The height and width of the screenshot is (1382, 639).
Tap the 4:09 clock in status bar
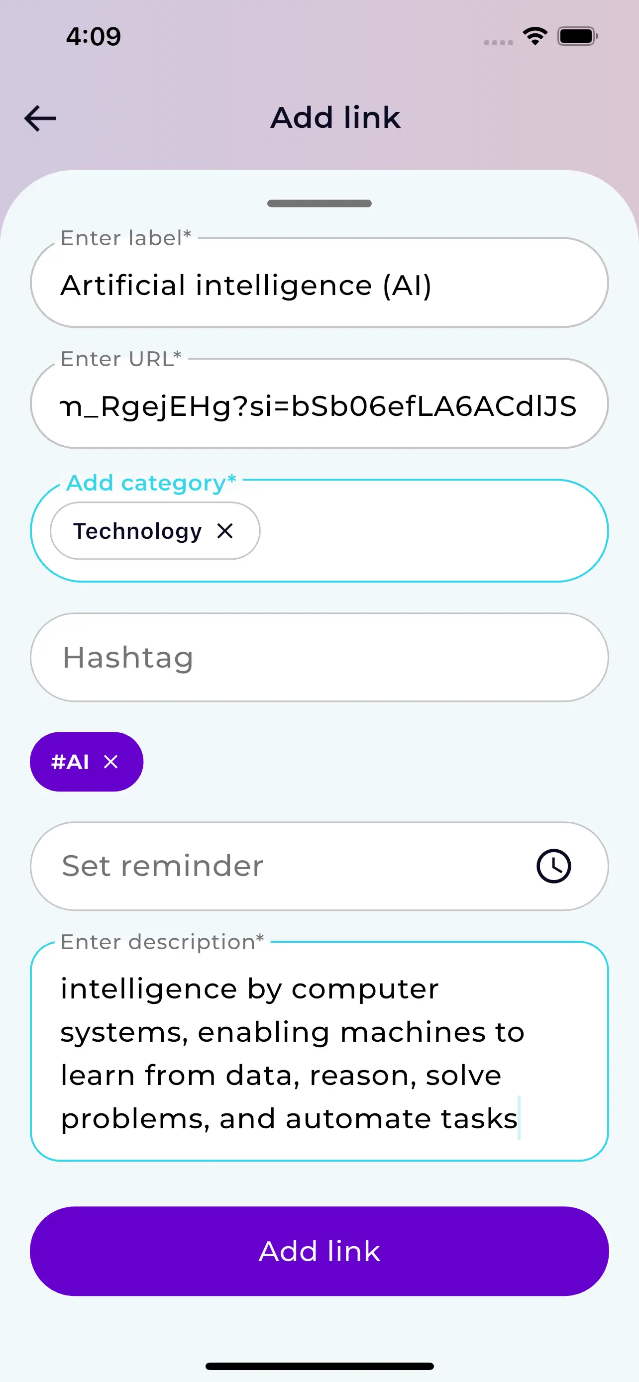click(x=94, y=36)
